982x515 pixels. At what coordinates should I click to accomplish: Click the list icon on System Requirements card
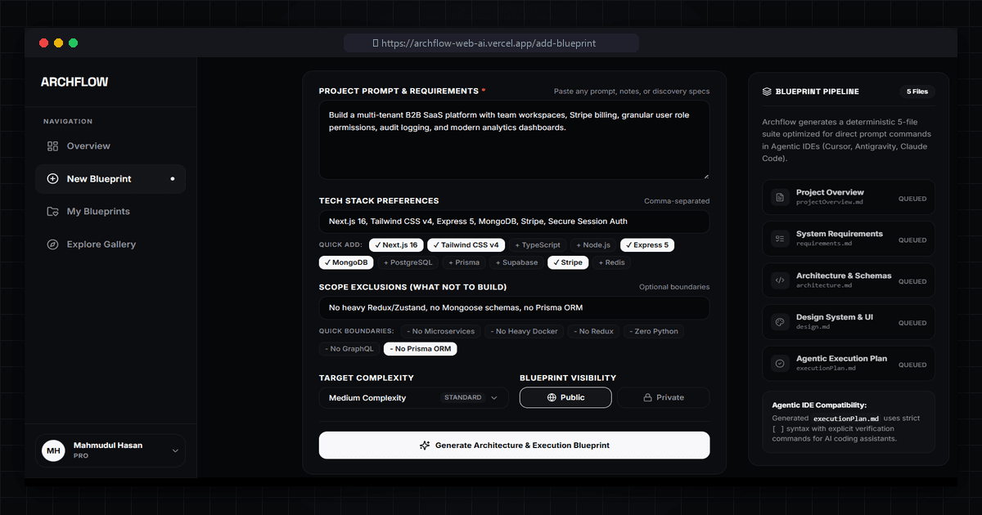coord(779,239)
